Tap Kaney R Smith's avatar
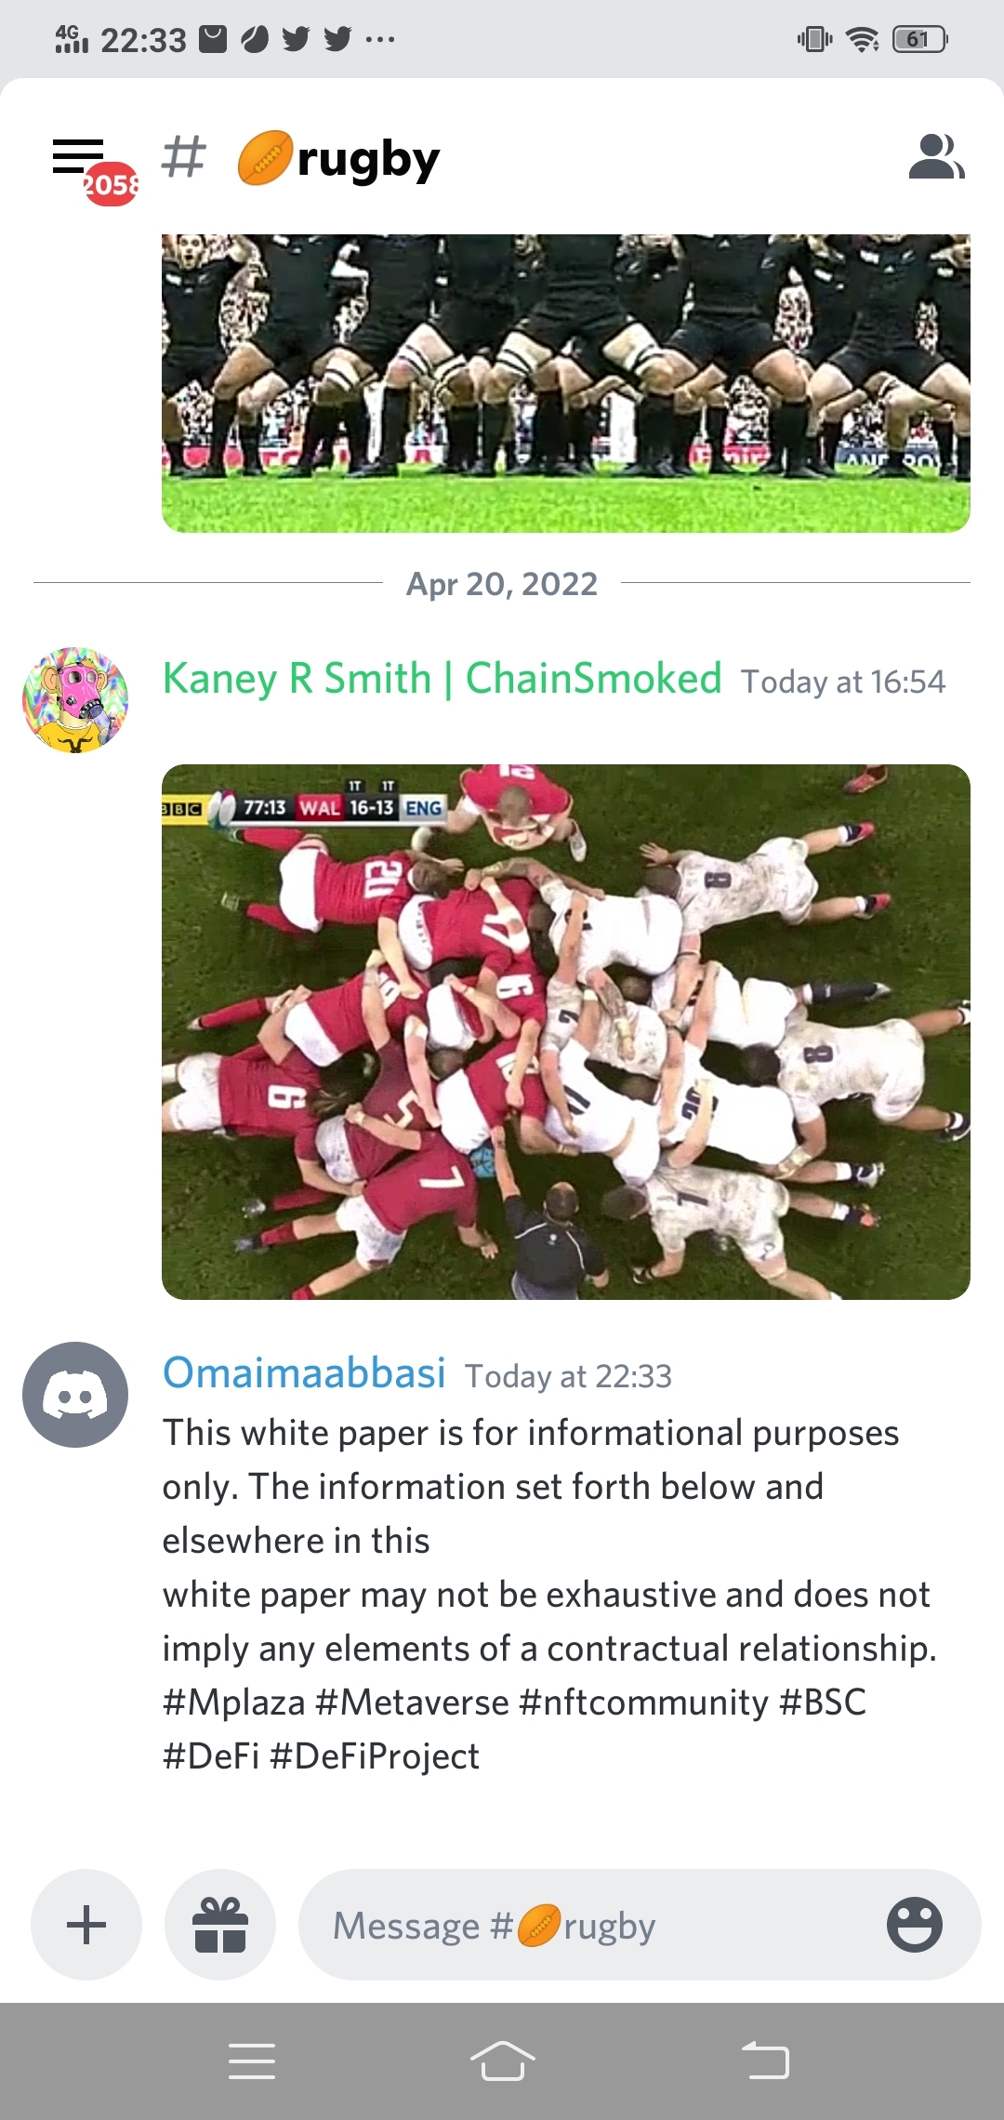1004x2120 pixels. coord(75,700)
